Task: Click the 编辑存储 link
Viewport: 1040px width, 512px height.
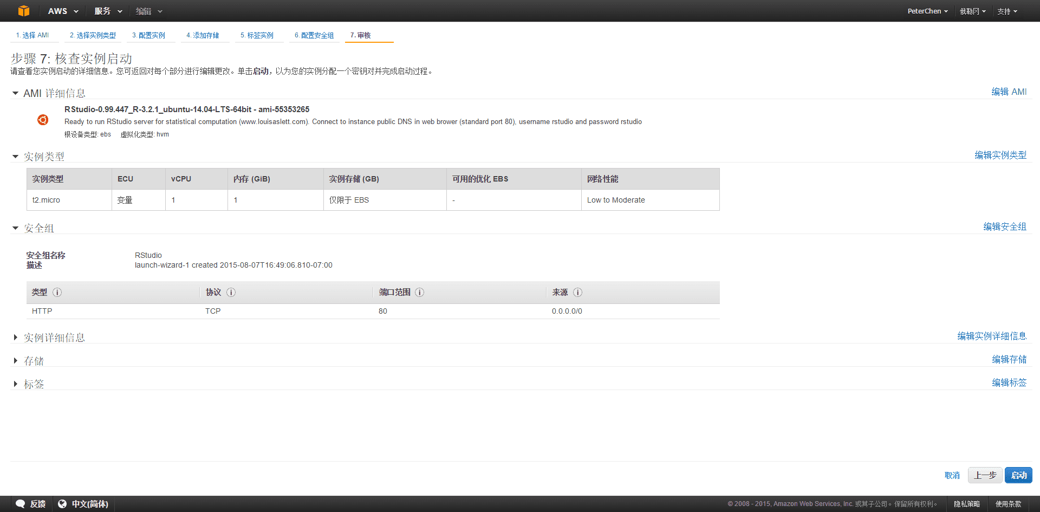Action: [x=1009, y=359]
